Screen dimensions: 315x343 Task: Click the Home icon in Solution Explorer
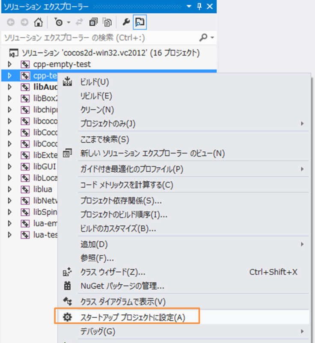39,22
